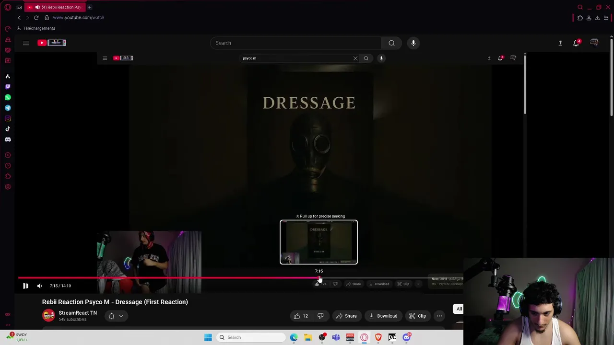Screen dimensions: 614x345
Task: Toggle channel notification bell for StreamReact TN
Action: point(116,316)
